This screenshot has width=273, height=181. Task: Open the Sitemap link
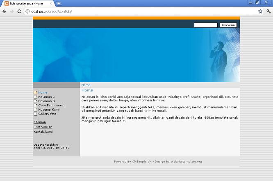pos(40,122)
